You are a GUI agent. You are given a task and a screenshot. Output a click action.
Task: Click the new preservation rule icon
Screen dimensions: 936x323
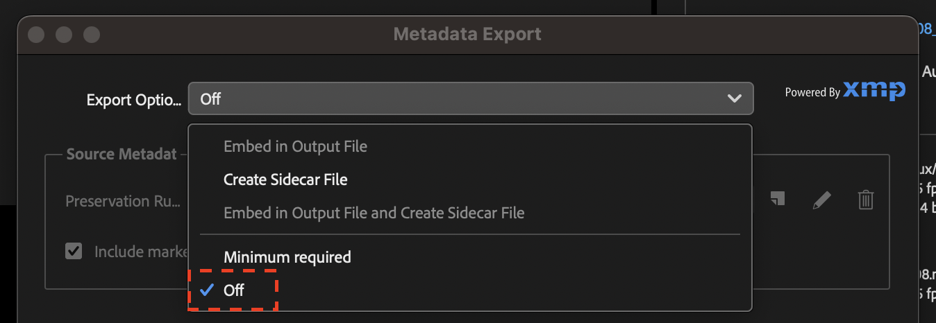point(778,200)
